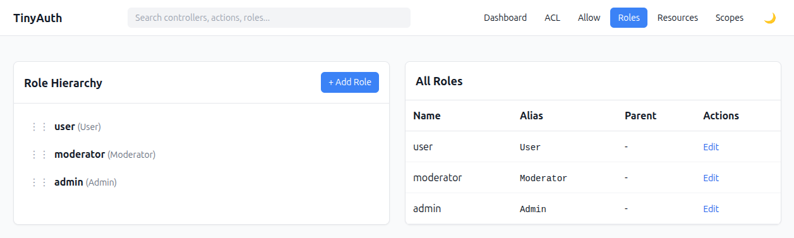The height and width of the screenshot is (238, 794).
Task: Switch to the Allow tab
Action: click(x=589, y=18)
